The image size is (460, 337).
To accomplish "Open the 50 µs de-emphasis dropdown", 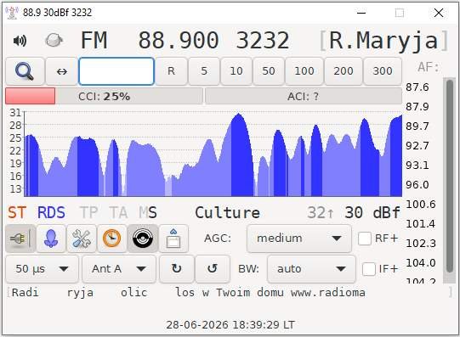I will 42,268.
